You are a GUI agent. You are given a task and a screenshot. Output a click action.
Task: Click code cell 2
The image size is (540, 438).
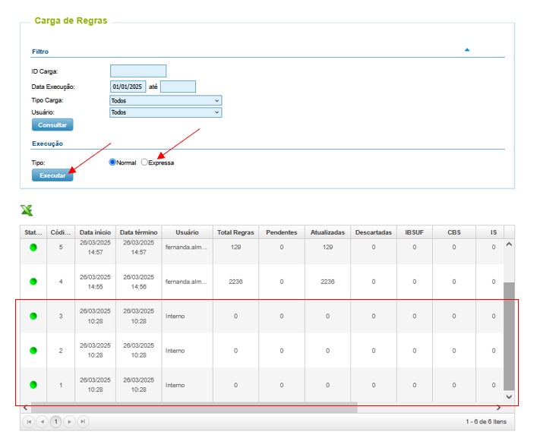point(61,351)
